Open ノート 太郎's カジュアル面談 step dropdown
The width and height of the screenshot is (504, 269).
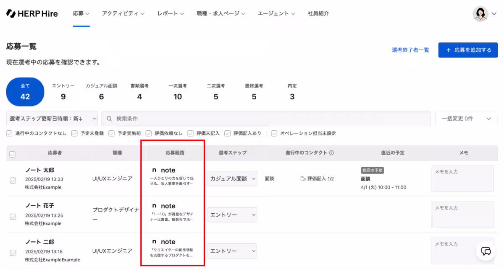(x=232, y=178)
